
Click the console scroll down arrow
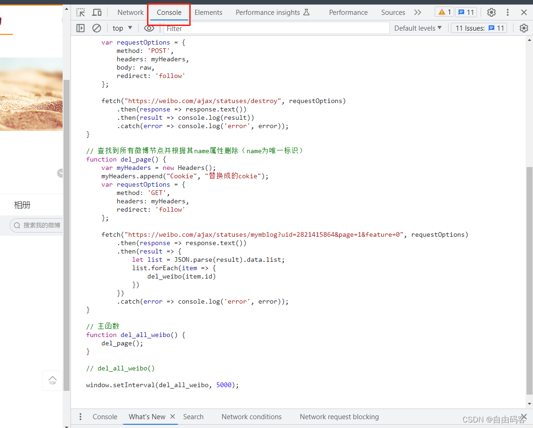[529, 404]
